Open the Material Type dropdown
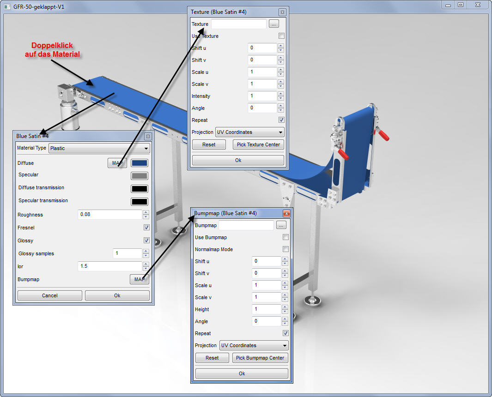 (99, 148)
